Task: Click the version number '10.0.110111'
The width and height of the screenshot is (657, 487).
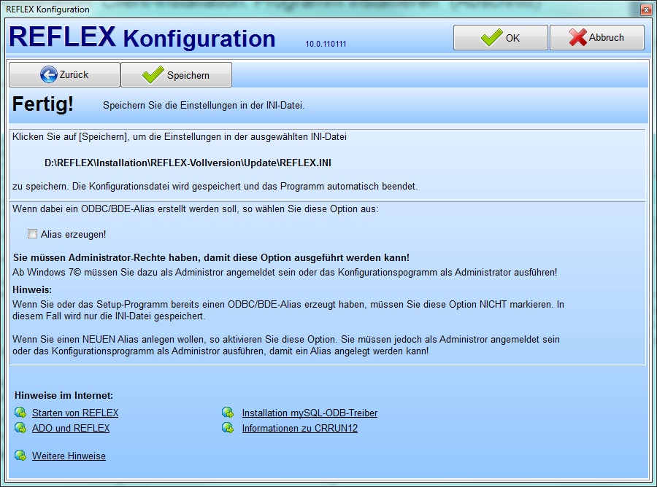Action: coord(326,44)
